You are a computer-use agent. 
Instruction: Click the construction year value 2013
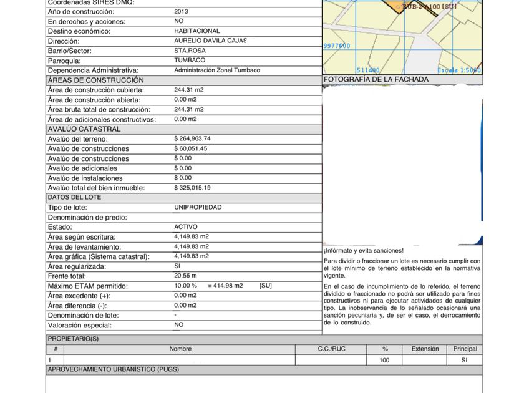181,12
